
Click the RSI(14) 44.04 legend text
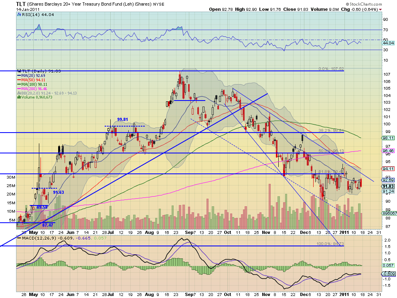click(38, 15)
